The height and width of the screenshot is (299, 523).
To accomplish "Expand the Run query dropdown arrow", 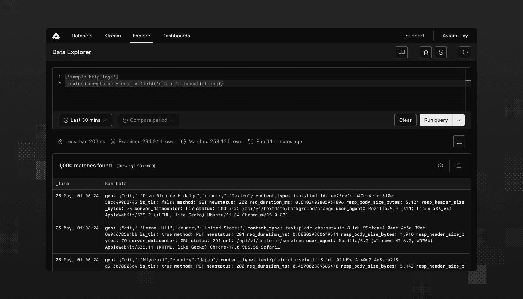I will [459, 120].
